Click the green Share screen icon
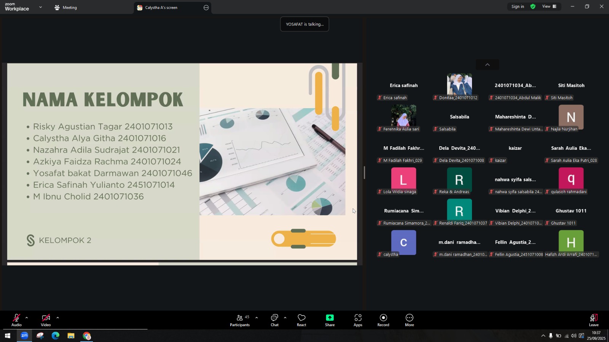The width and height of the screenshot is (609, 342). (x=330, y=318)
